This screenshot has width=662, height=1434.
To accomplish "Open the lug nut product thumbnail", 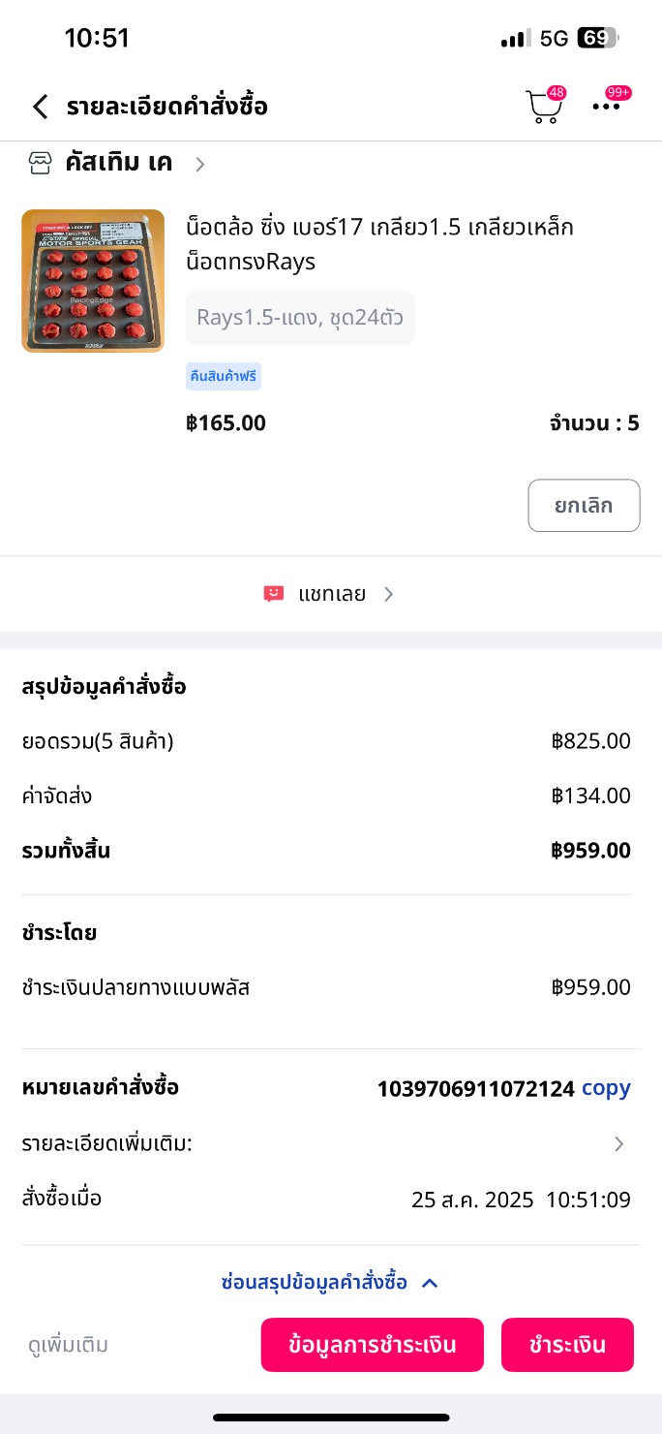I will [93, 281].
